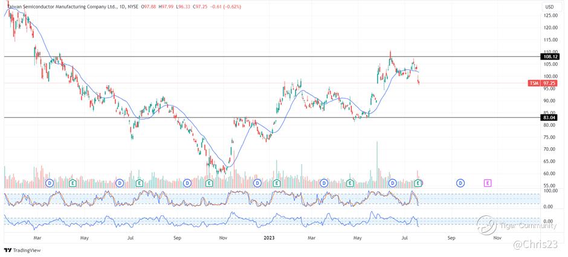Open the purple upcoming earnings E marker
568x257 pixels.
pos(488,183)
